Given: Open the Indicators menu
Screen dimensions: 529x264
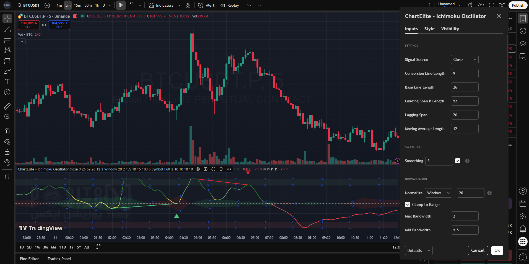Looking at the screenshot, I should click(161, 5).
